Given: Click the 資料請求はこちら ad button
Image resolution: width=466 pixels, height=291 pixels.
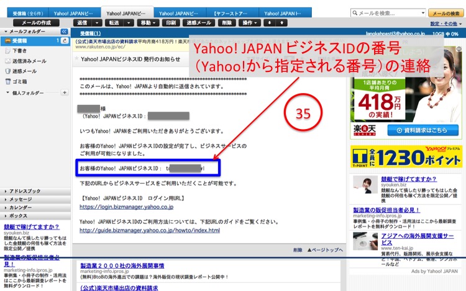Looking at the screenshot, I should (x=423, y=130).
